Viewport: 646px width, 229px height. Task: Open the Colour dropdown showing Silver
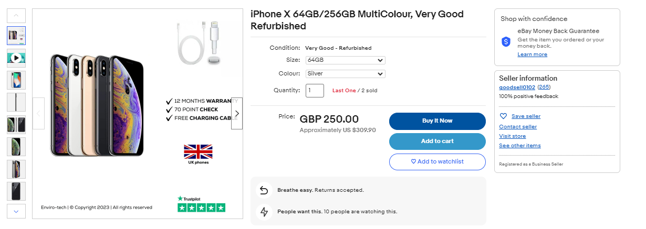click(x=345, y=74)
